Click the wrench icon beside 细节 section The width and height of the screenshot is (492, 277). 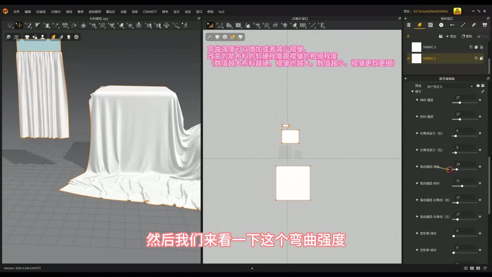[483, 92]
